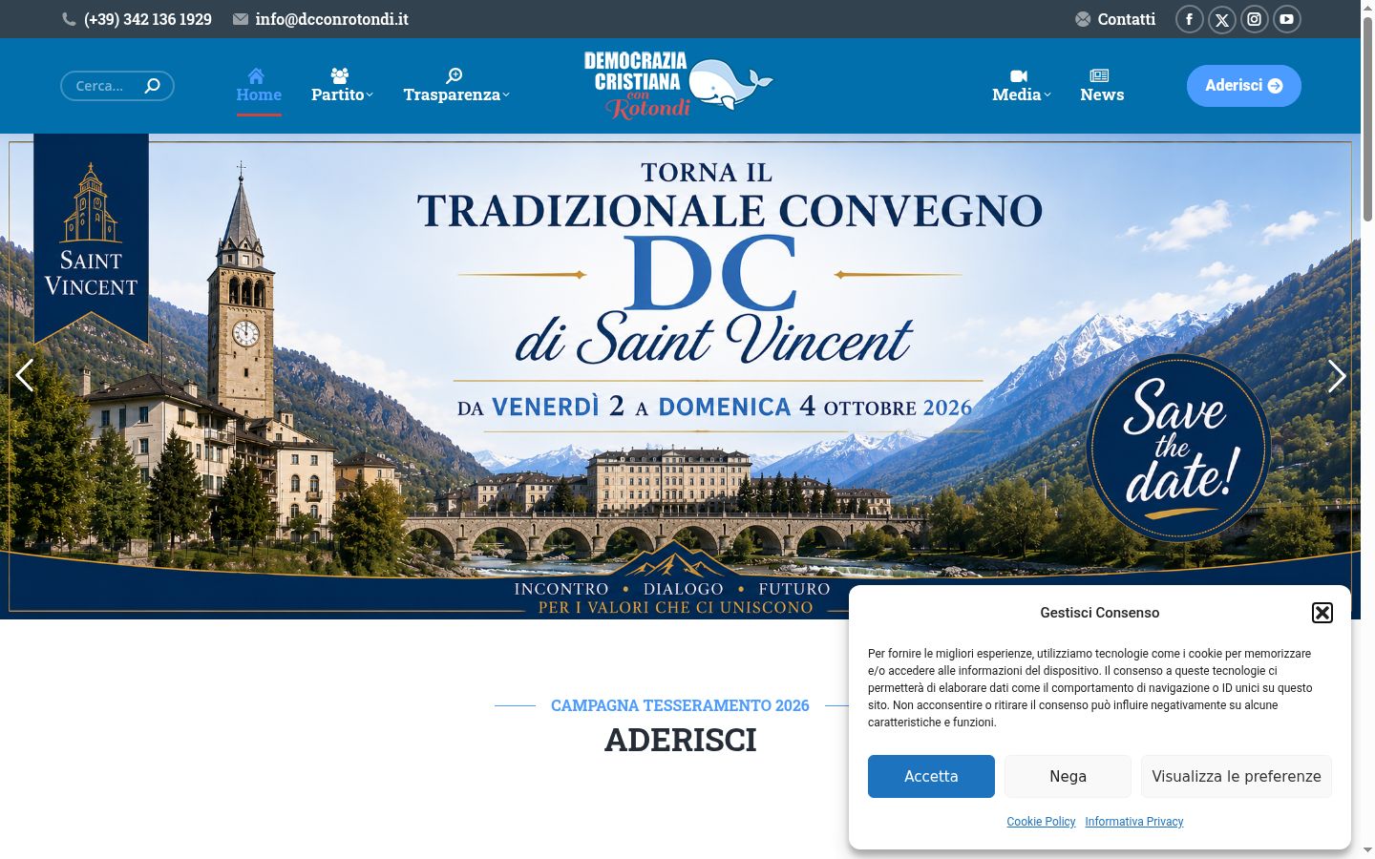Open the YouTube social icon
Image resolution: width=1375 pixels, height=859 pixels.
(1286, 19)
